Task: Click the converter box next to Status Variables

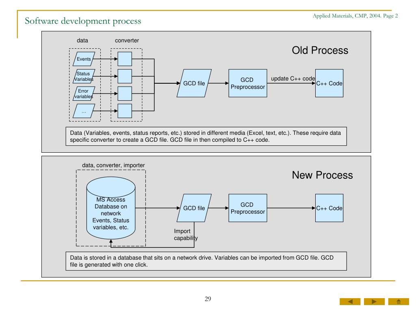Action: 125,76
